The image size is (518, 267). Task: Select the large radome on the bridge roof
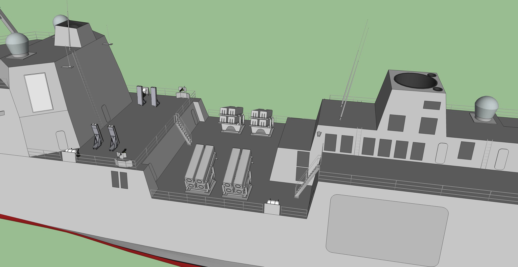[17, 45]
